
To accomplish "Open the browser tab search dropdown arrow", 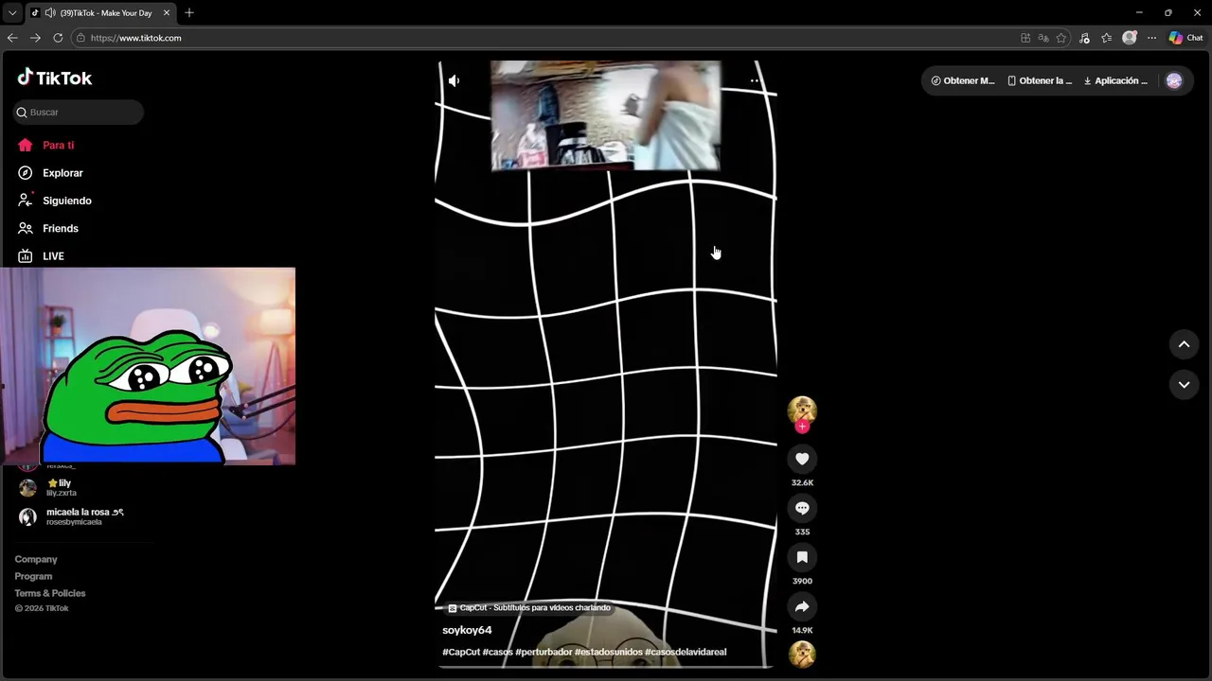I will [x=12, y=12].
